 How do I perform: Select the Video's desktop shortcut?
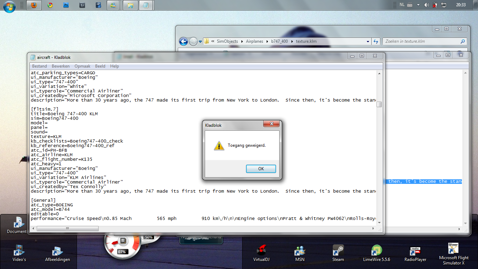(19, 253)
